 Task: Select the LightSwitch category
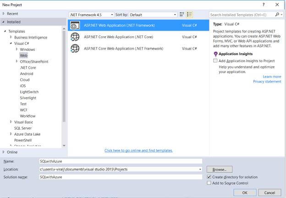[29, 92]
